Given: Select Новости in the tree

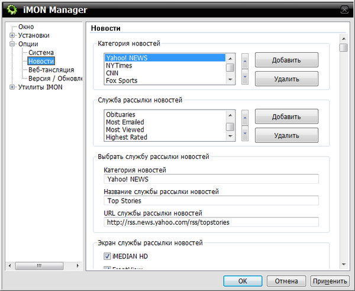Looking at the screenshot, I should coord(41,61).
